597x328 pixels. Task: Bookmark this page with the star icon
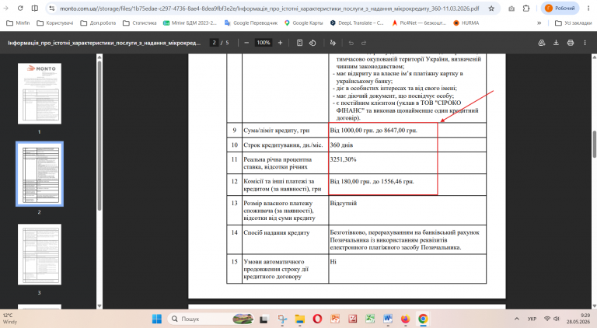(491, 9)
